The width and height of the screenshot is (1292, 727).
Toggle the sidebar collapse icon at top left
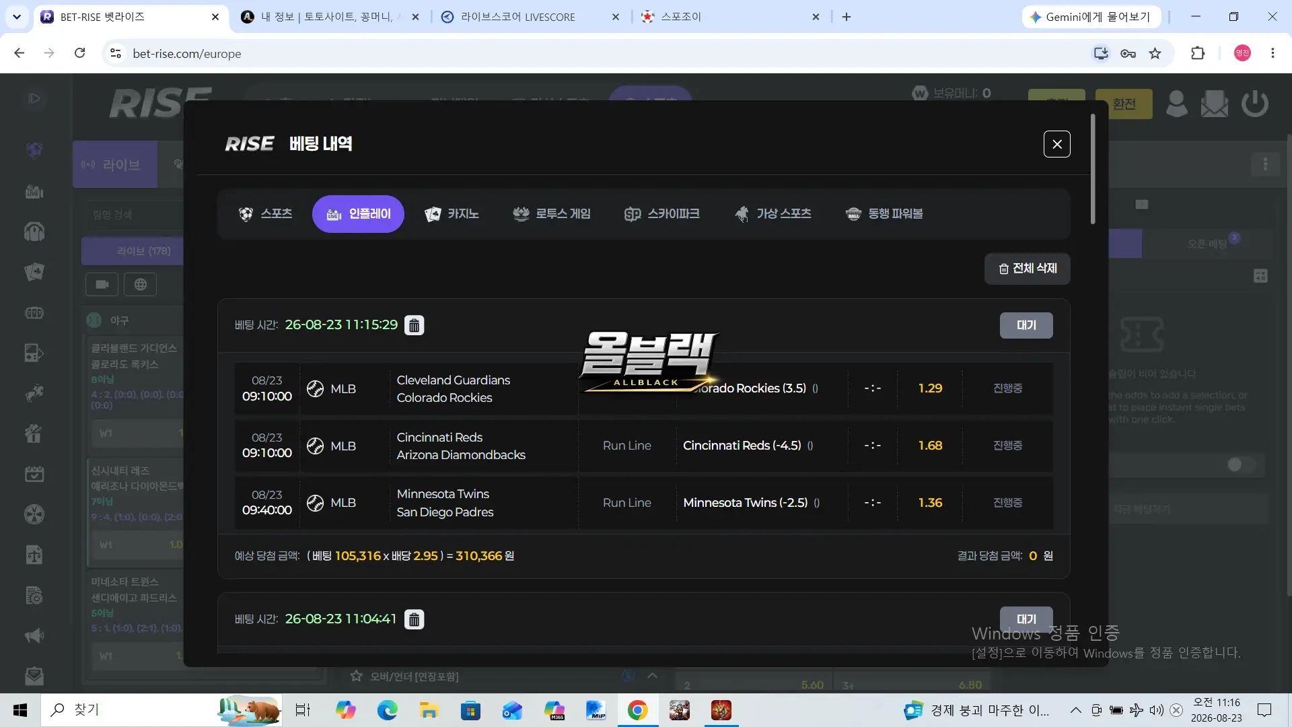[34, 99]
